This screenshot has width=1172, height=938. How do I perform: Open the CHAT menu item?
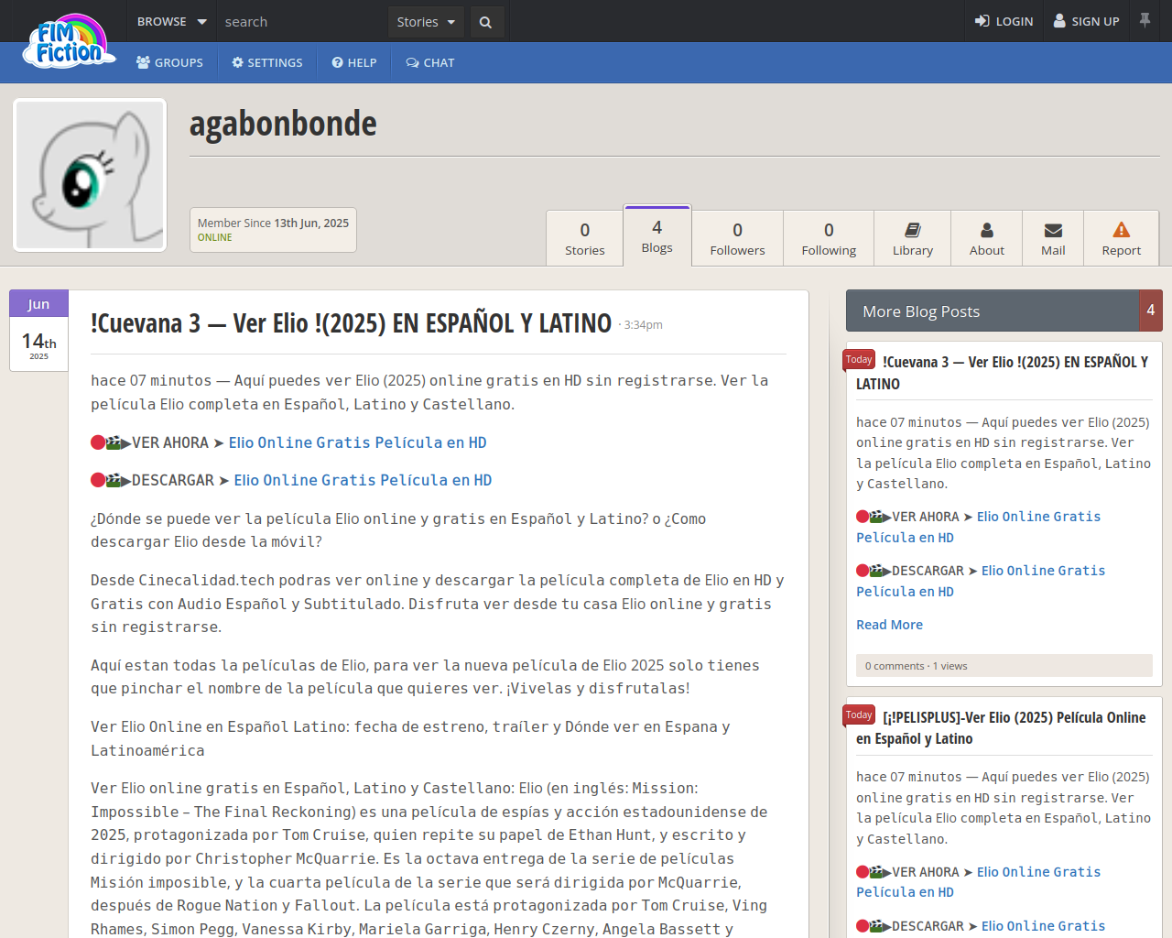pyautogui.click(x=430, y=62)
